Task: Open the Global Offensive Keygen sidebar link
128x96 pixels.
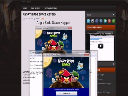Action: 104,84
